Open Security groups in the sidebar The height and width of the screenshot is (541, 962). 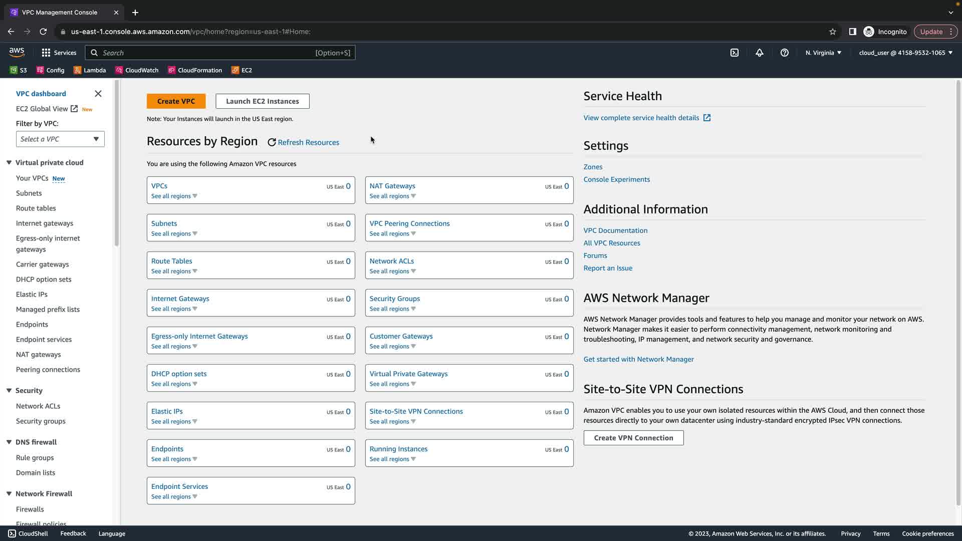coord(41,421)
